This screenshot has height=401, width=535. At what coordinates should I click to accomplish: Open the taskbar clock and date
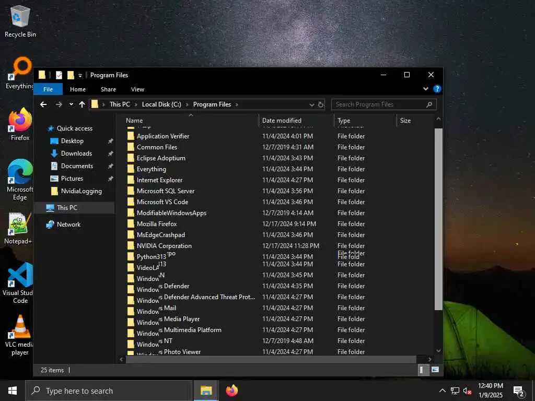click(x=490, y=391)
